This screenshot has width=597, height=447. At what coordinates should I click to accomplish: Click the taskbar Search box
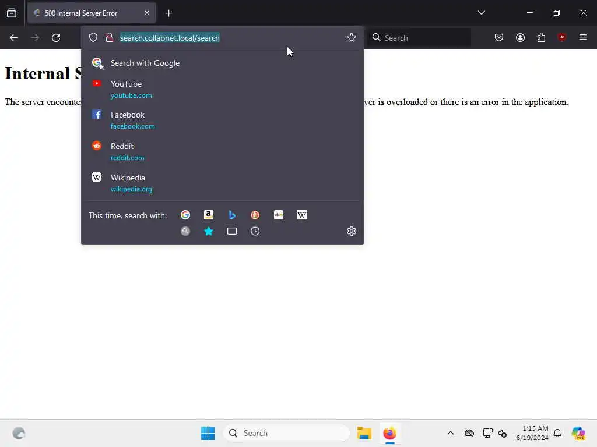point(286,433)
